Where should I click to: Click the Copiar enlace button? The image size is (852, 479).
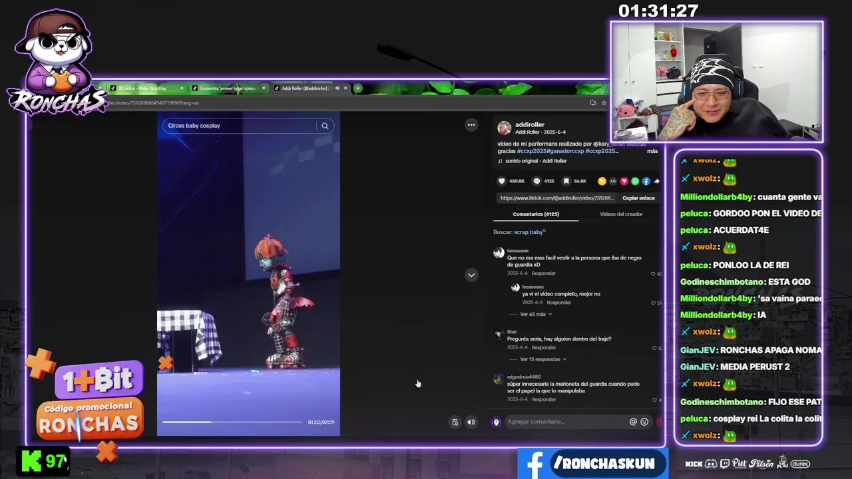click(x=638, y=198)
